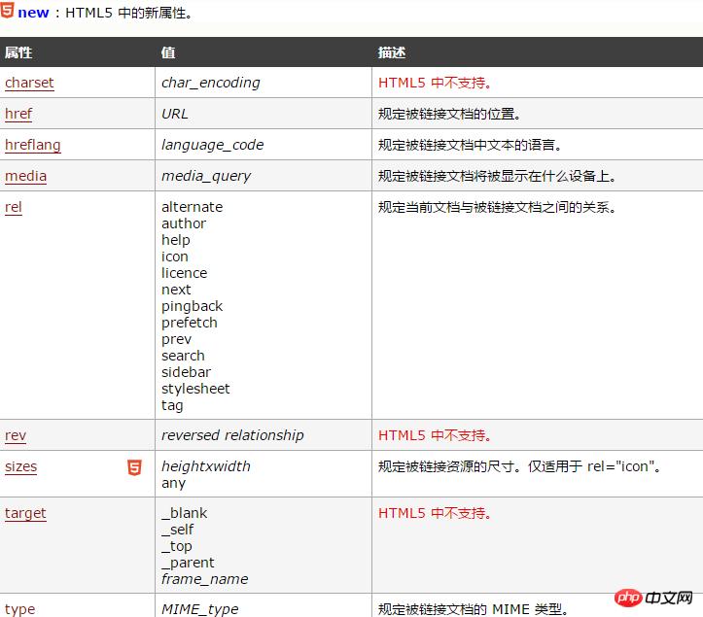Click the 'any' sizes value

tap(173, 483)
